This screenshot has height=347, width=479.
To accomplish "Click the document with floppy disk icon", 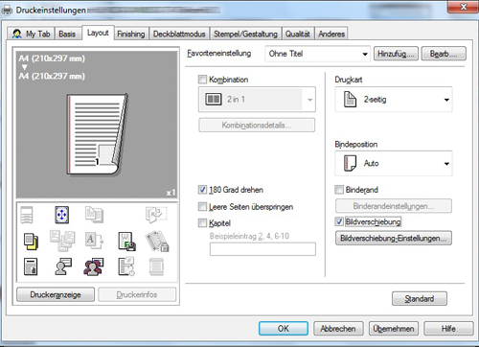I will pos(126,242).
